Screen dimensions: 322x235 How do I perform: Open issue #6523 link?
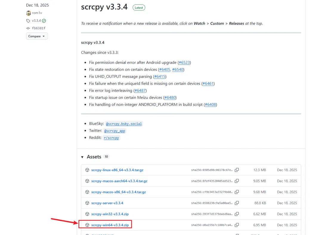pos(184,62)
